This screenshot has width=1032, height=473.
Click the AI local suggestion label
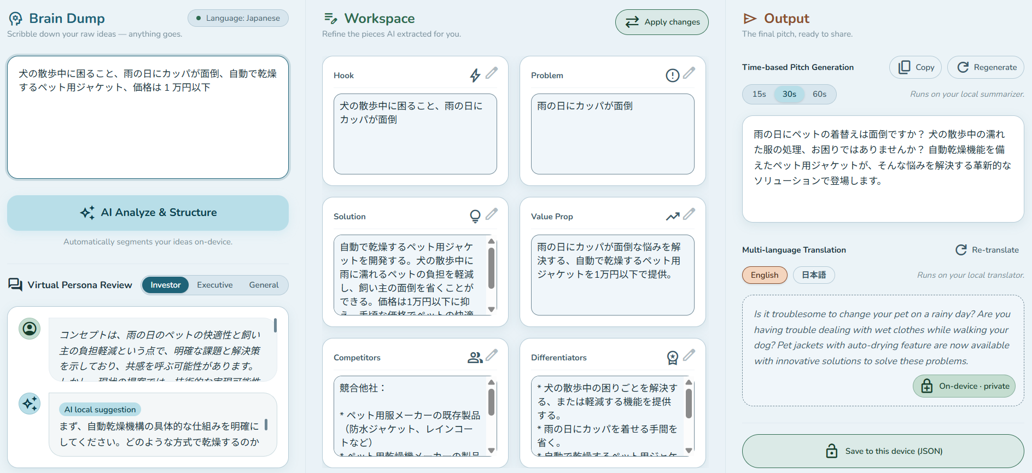pos(100,410)
